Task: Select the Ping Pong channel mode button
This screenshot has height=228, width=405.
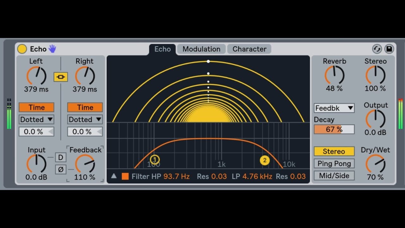Action: 334,163
